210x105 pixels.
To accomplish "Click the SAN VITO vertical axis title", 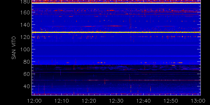I will tap(14, 48).
